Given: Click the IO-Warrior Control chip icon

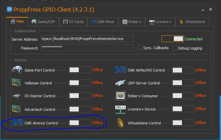Looking at the screenshot, I should coord(17,96).
